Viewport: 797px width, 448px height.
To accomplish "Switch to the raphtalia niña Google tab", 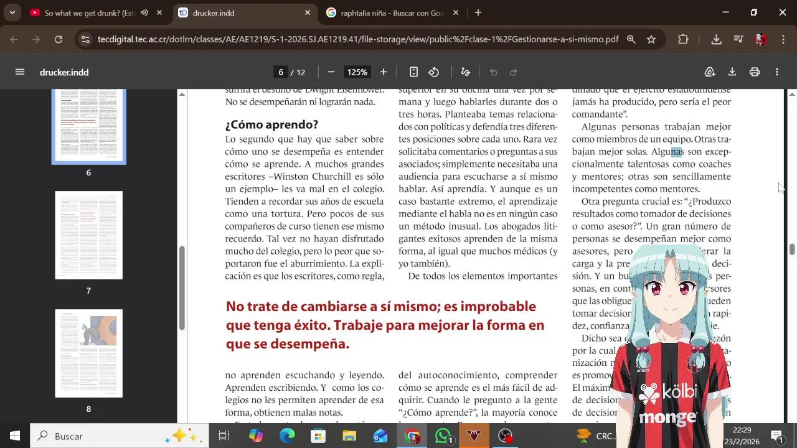I will tap(392, 12).
